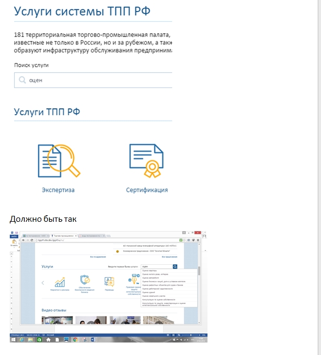321x355 pixels.
Task: Open 'Все предложения' link in embedded page
Action: [169, 257]
